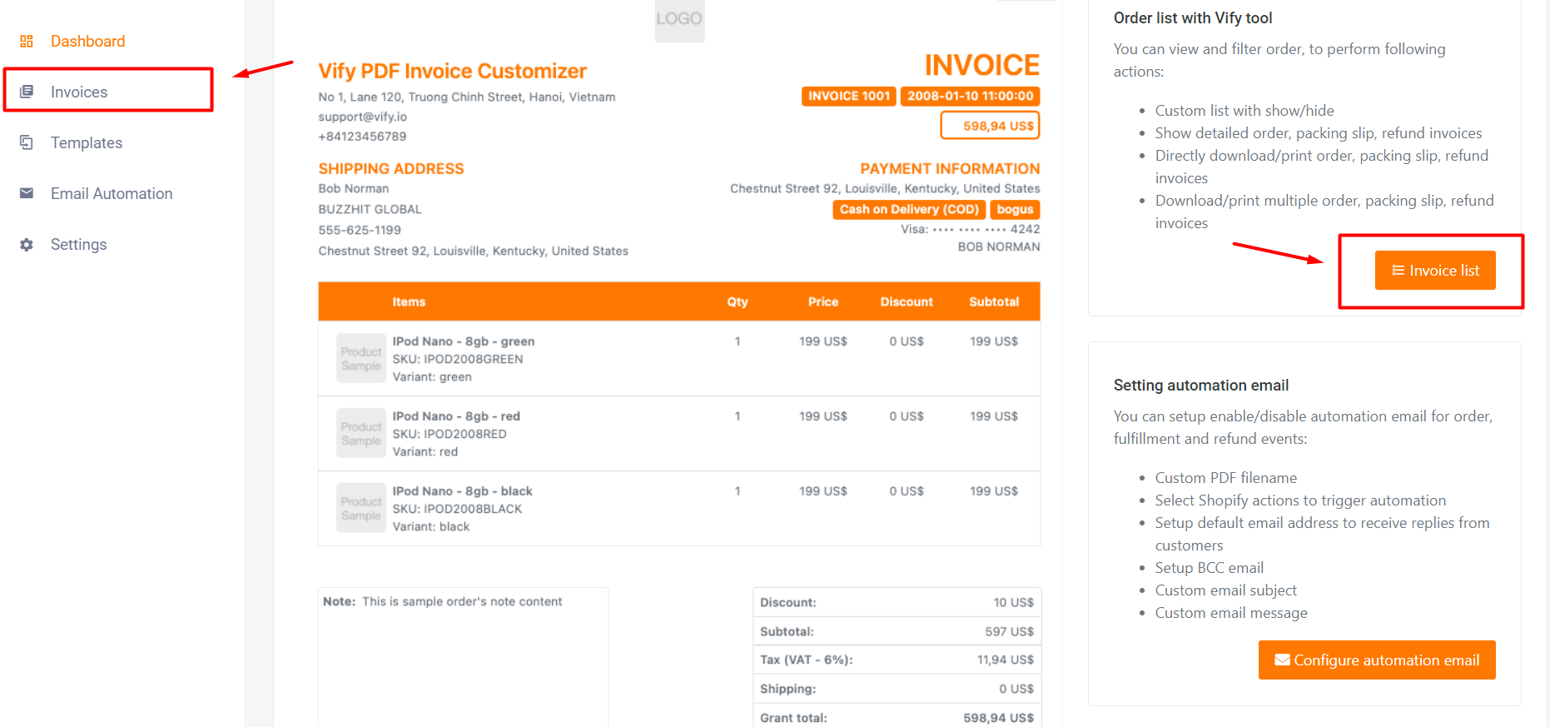Click the INVOICE 1001 orange badge
This screenshot has height=727, width=1550.
848,97
